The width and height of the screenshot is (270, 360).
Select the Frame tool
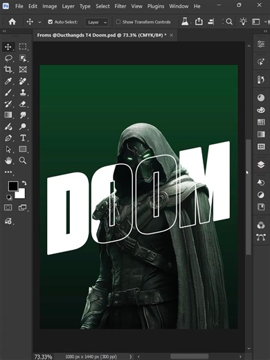(23, 69)
